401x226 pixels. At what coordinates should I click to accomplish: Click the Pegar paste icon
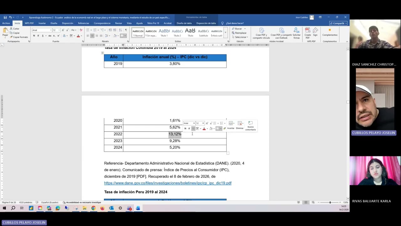5,32
